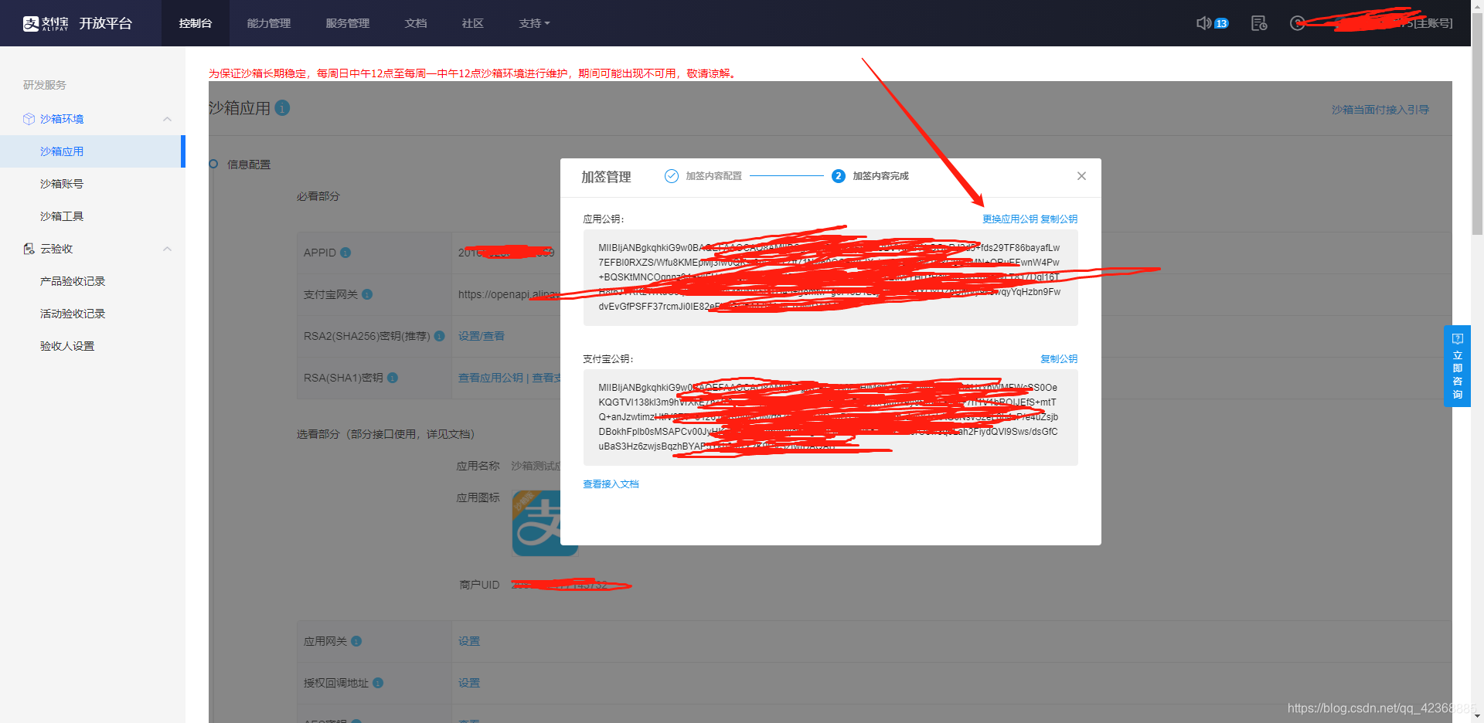
Task: Click the 应用公钥 key text box
Action: tap(831, 277)
